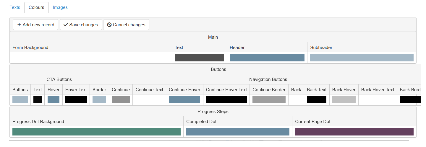
Task: Change the CTA Hover Text swatch
Action: (76, 100)
